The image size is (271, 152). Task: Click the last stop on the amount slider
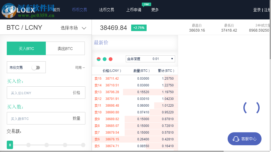coord(83,145)
